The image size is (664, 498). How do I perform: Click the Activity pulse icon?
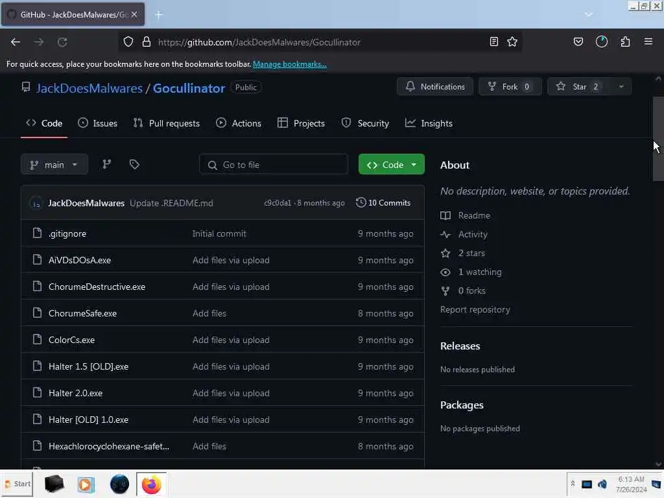click(x=445, y=234)
